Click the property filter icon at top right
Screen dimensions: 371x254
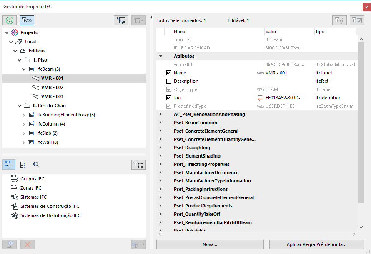(x=339, y=20)
